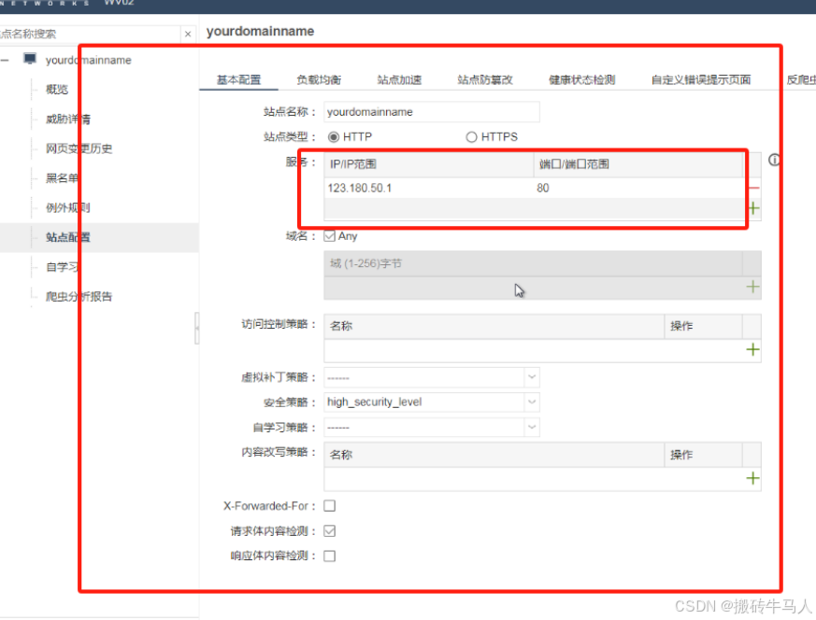Add a new IP/port entry with the green plus
The height and width of the screenshot is (620, 816).
(x=752, y=207)
